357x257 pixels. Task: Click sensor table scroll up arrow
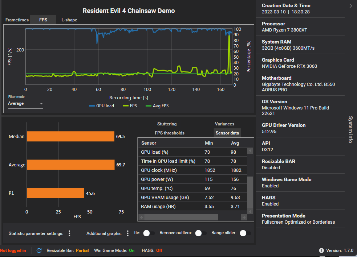point(250,151)
